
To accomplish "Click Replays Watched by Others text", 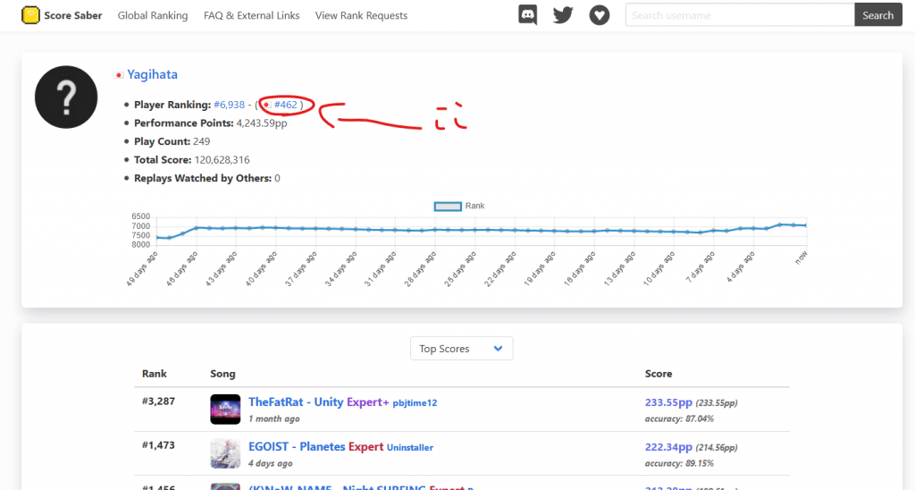I will coord(207,178).
